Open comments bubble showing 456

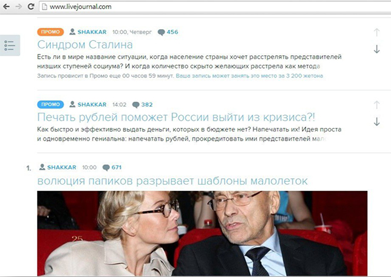(168, 32)
